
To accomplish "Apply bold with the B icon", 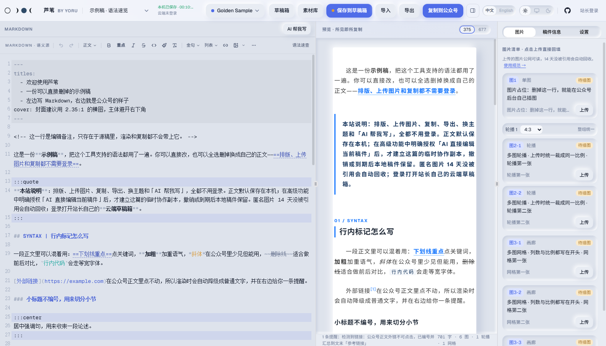I will [x=109, y=45].
